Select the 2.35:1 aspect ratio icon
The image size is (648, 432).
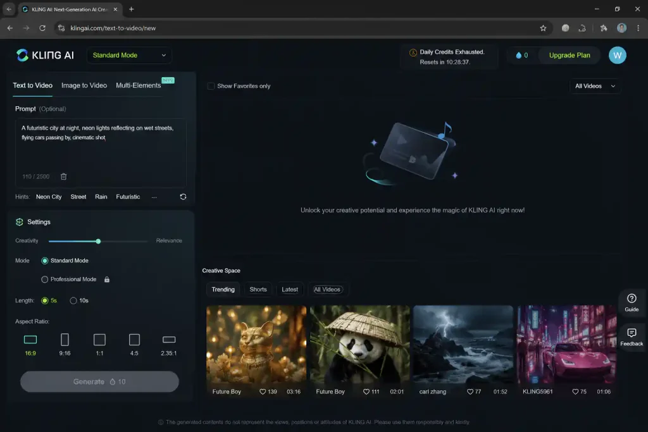click(169, 340)
